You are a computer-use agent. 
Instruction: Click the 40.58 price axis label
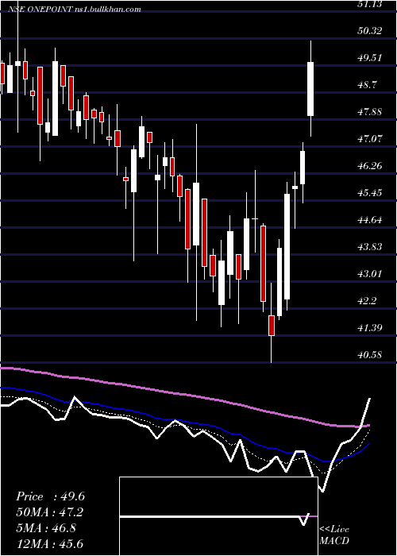click(370, 354)
